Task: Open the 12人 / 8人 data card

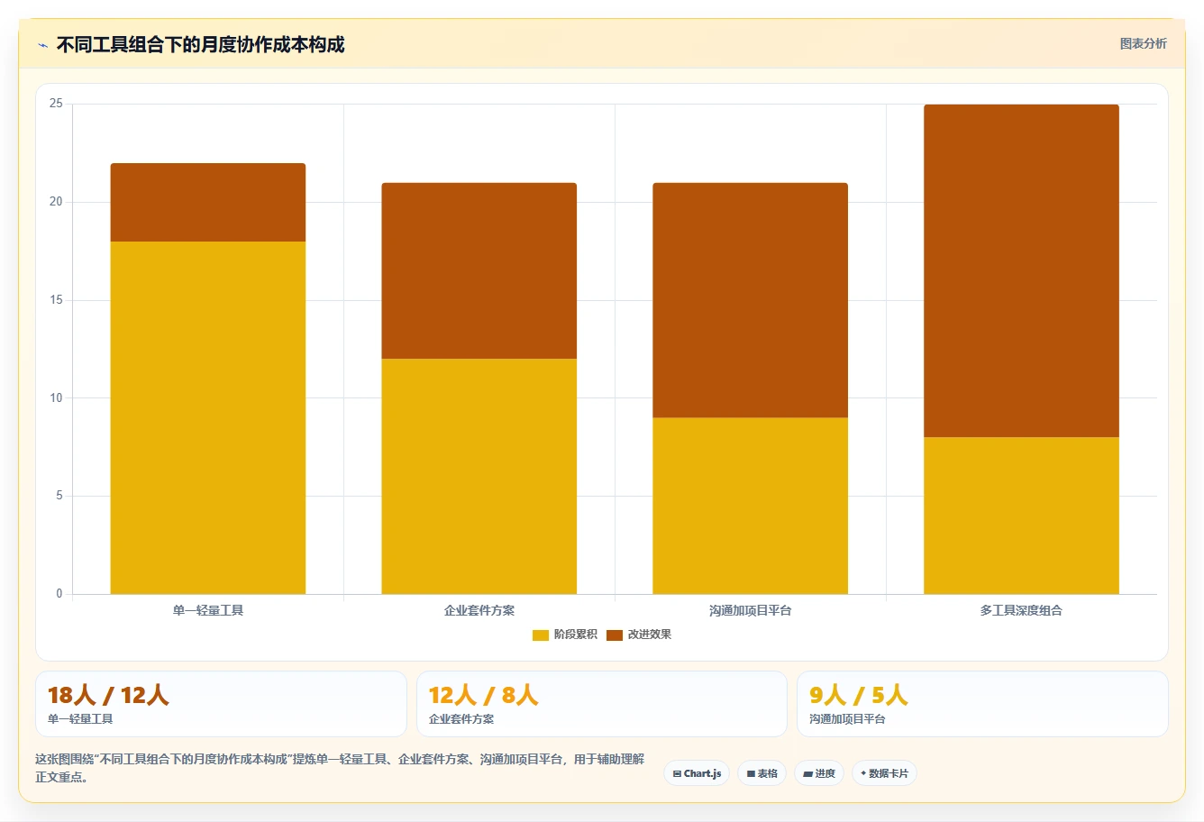Action: click(602, 704)
